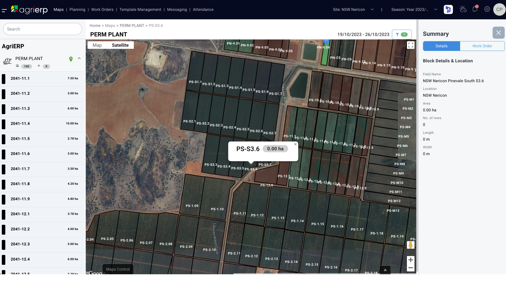Screen dimensions: 506x284
Task: Enter fullscreen map view
Action: [x=410, y=45]
